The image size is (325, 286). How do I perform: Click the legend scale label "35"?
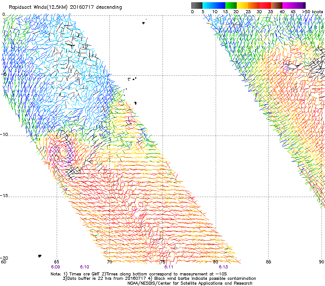point(271,12)
